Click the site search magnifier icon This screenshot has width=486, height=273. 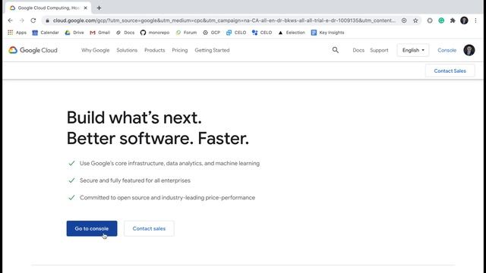pos(336,50)
